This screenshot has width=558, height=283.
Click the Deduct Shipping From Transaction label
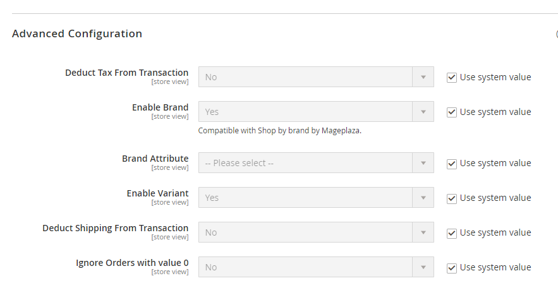115,228
